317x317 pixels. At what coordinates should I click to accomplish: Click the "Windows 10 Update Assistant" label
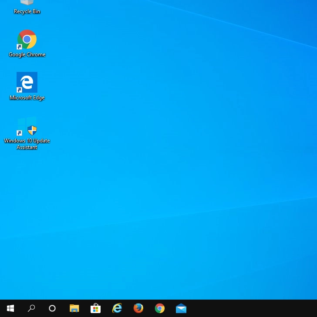click(27, 144)
